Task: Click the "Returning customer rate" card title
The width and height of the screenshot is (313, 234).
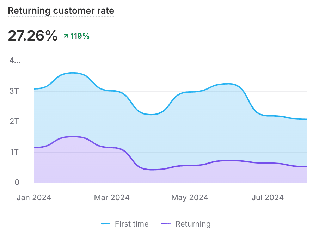Action: coord(61,11)
